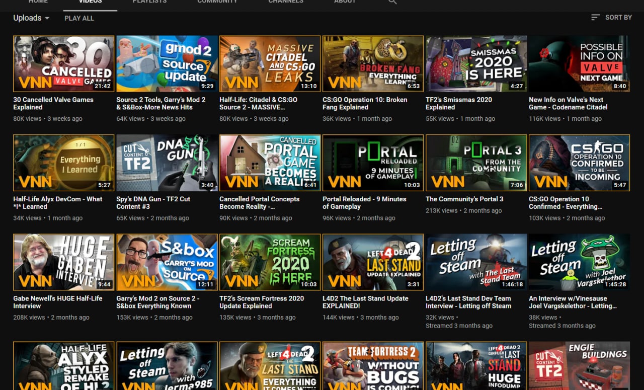Open title 'TF2's Scream Fortress 2020 Update Explained'

262,302
